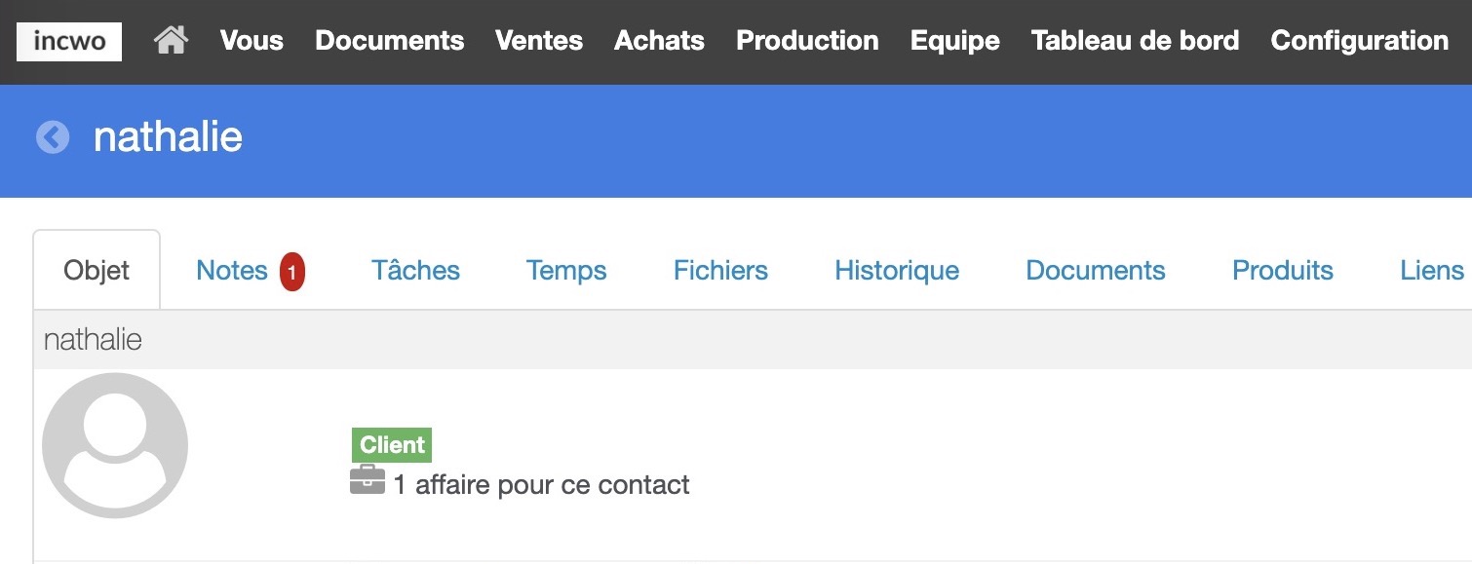Click the red Notes count badge
The height and width of the screenshot is (564, 1472).
click(292, 272)
